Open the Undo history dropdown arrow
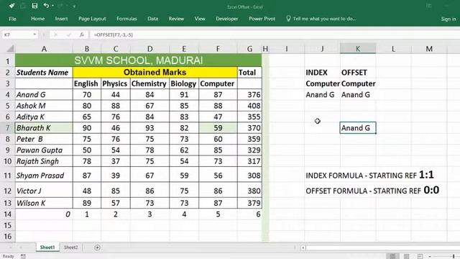 point(52,6)
